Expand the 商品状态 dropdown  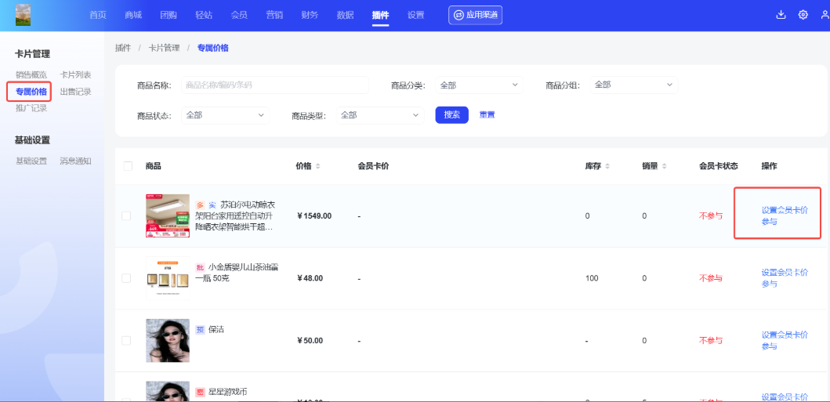click(x=225, y=115)
